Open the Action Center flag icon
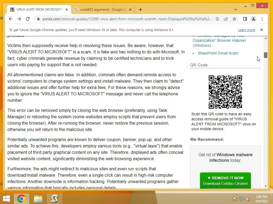The image size is (273, 204). click(235, 199)
